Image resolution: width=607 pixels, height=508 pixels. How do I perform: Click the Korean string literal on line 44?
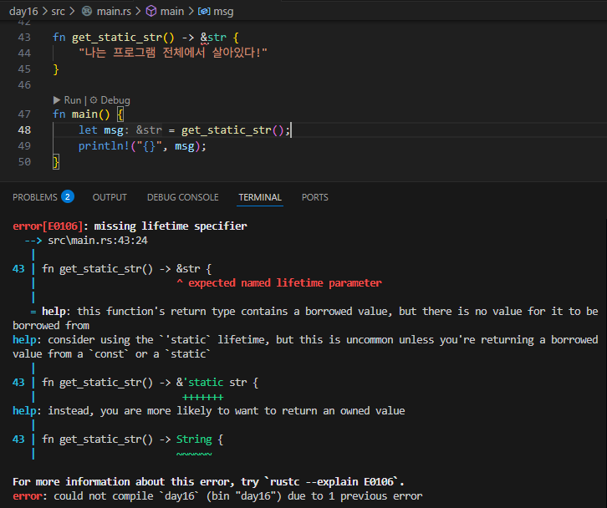(x=173, y=53)
